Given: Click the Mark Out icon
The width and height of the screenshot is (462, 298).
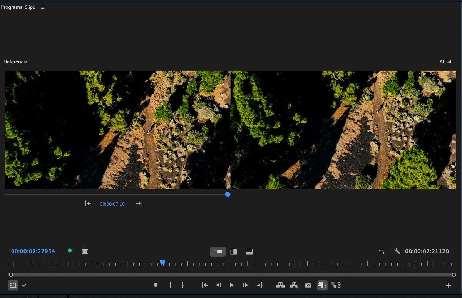Looking at the screenshot, I should (x=183, y=285).
